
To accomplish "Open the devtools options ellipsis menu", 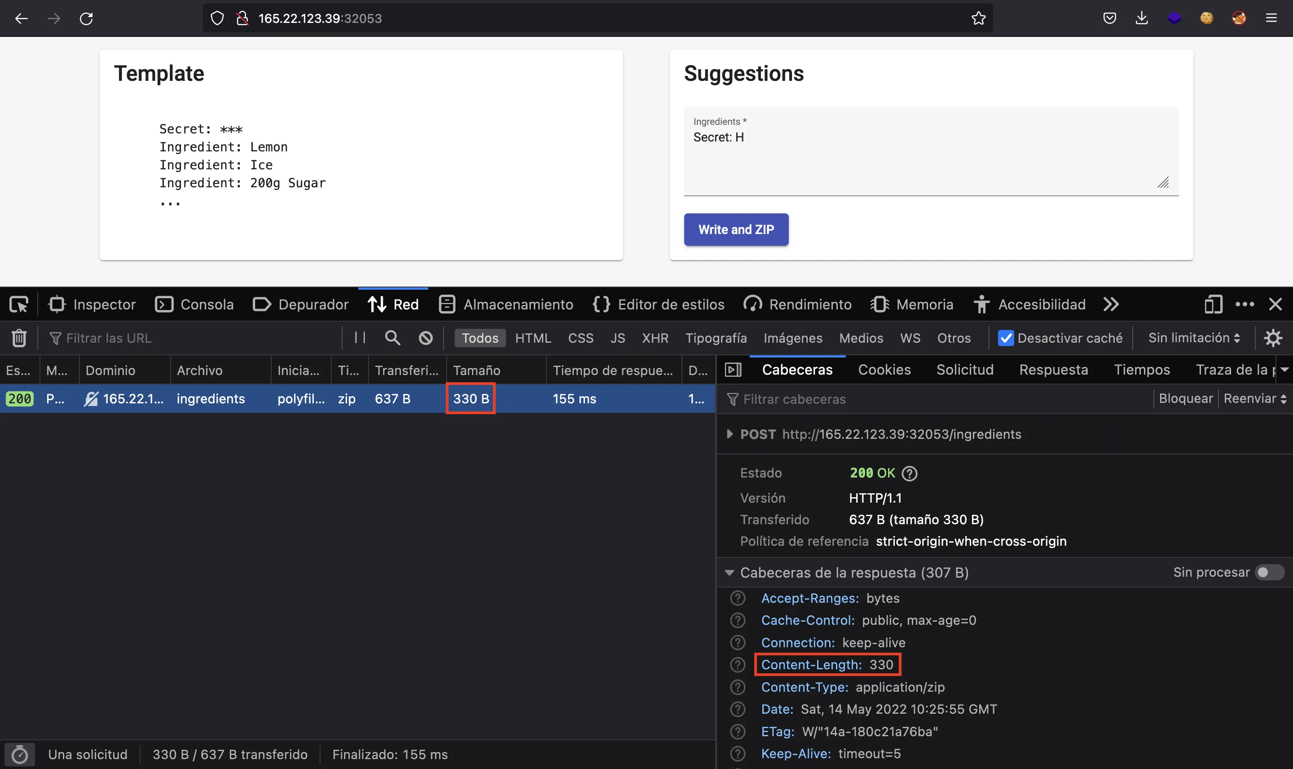I will (x=1245, y=304).
